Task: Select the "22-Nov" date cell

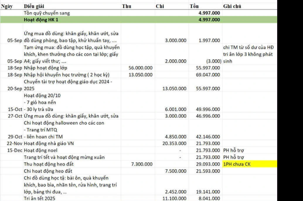Action: (15, 144)
